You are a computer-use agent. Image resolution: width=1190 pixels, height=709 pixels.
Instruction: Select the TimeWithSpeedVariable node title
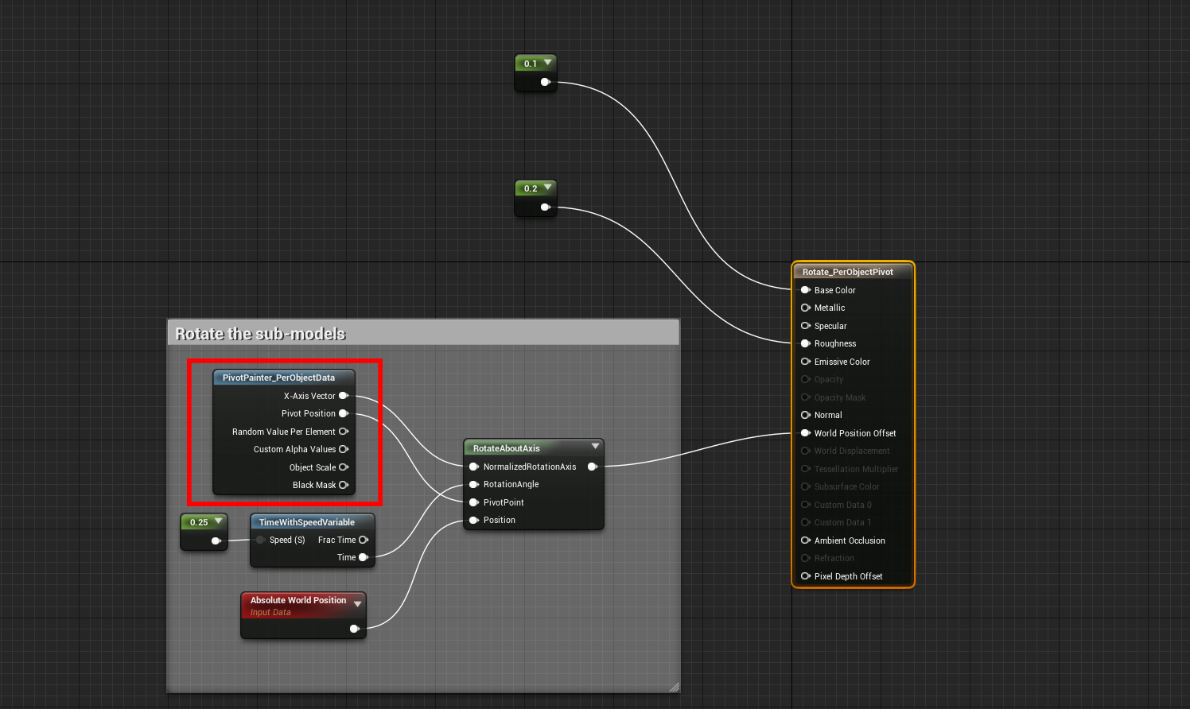coord(306,522)
